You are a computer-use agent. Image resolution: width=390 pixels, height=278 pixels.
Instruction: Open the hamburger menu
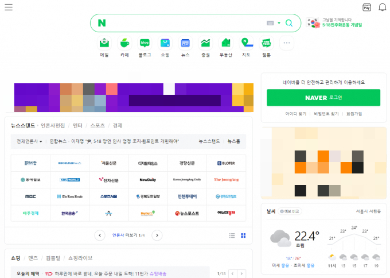point(9,7)
